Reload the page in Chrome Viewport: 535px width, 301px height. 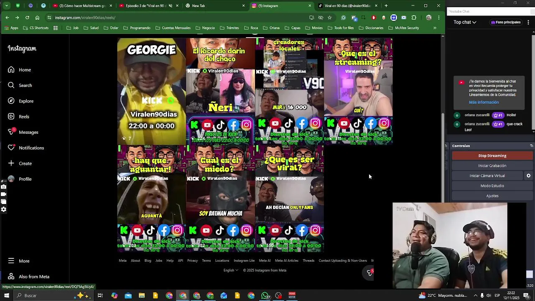click(27, 18)
